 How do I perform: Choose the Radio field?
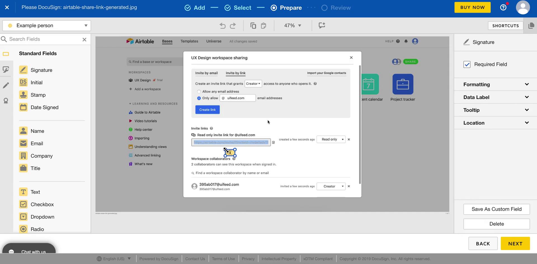pos(32,229)
